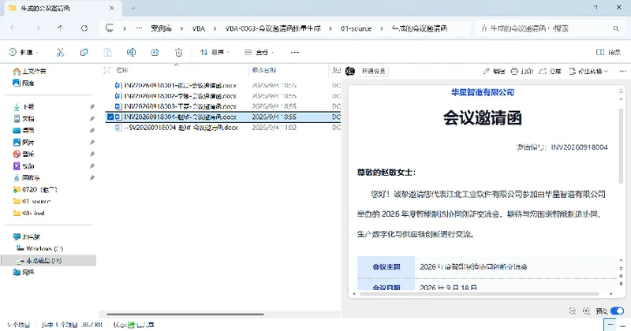Click the Share button in preview pane
Viewport: 631px width, 331px height.
click(x=550, y=71)
